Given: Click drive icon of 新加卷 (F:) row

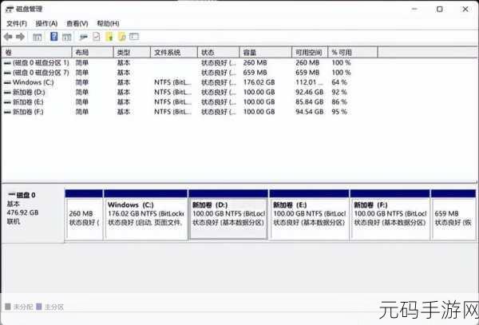Looking at the screenshot, I should (x=7, y=112).
